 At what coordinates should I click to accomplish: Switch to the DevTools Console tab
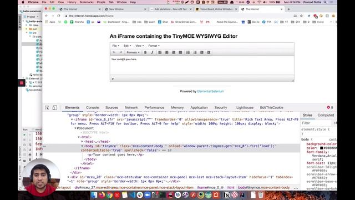pos(93,107)
